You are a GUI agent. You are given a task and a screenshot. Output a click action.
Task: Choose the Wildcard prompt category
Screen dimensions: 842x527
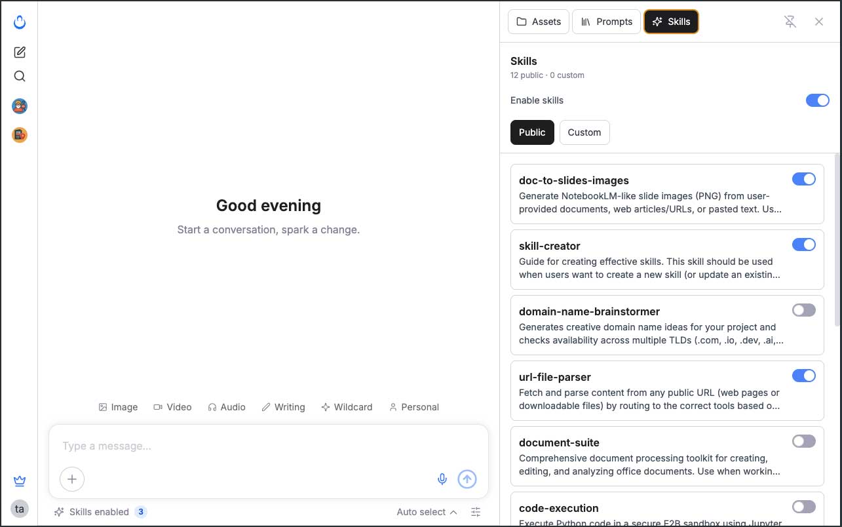(347, 407)
